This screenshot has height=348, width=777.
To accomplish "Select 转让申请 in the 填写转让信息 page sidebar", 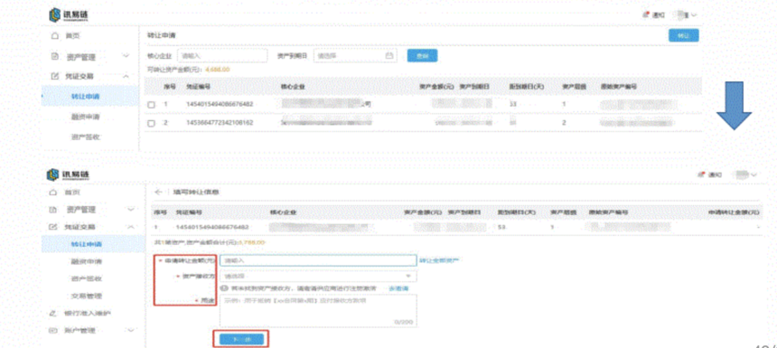I will point(87,244).
